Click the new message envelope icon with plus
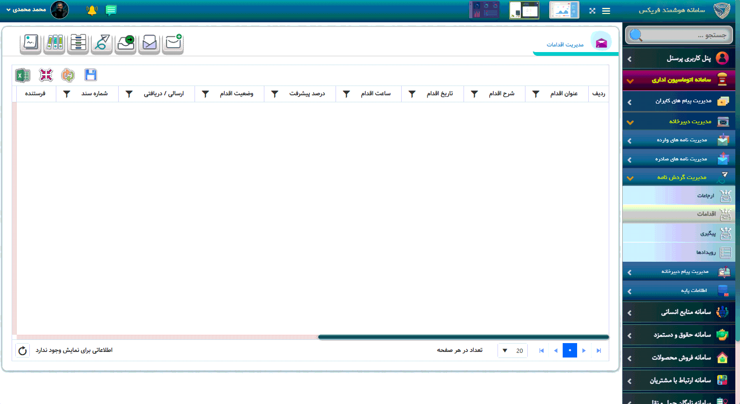 173,43
